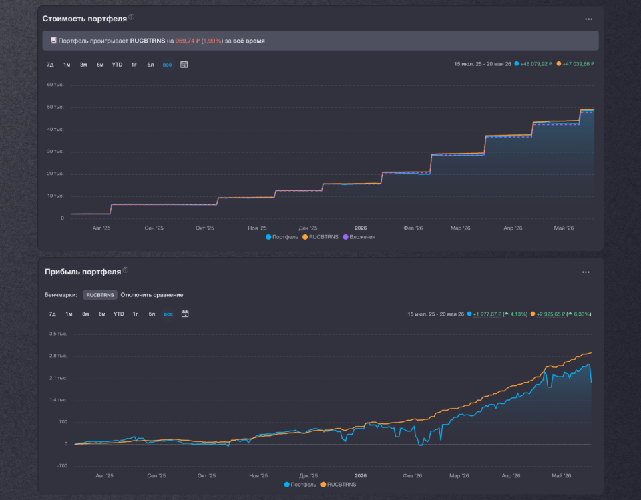
Task: Toggle RUCBTRNS series in value chart legend
Action: pyautogui.click(x=320, y=237)
